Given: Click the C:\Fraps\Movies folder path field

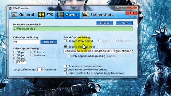Looking at the screenshot, I should pyautogui.click(x=73, y=29).
